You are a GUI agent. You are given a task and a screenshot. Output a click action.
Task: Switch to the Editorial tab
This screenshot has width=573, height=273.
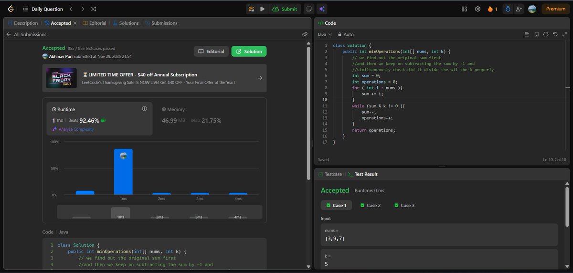(x=95, y=23)
